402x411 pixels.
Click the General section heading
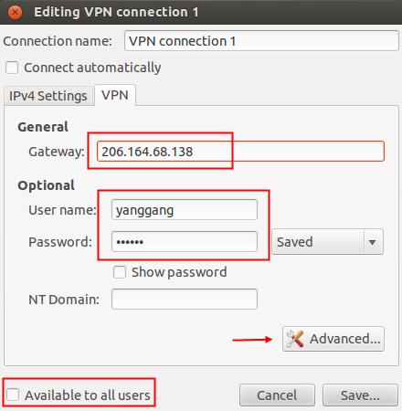click(x=43, y=127)
